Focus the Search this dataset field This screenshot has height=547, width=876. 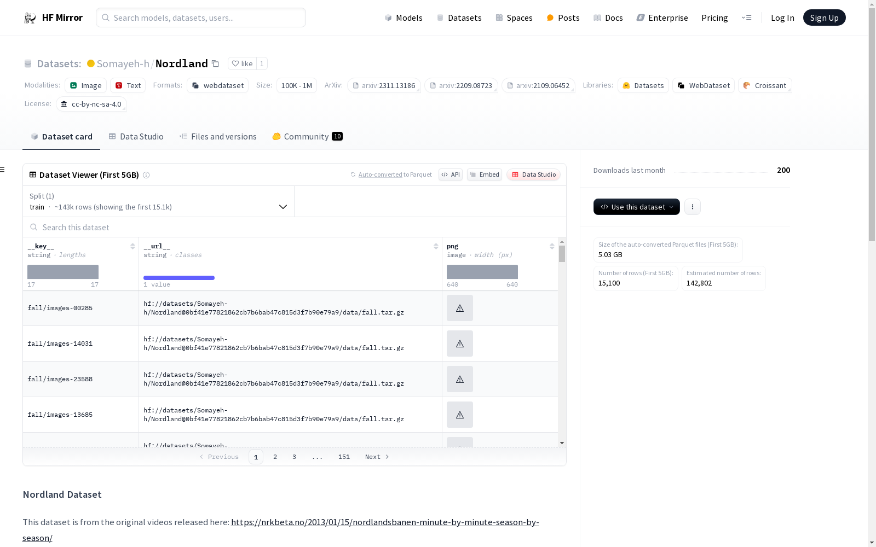295,227
